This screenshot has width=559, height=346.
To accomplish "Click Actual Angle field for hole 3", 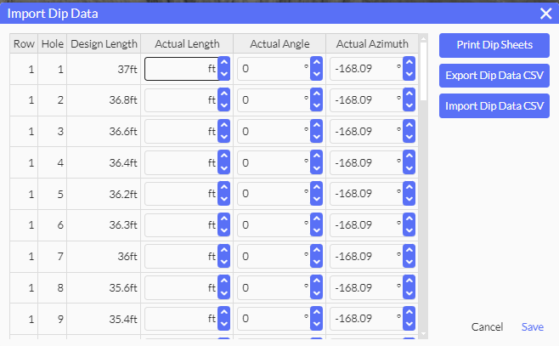I will tap(272, 132).
